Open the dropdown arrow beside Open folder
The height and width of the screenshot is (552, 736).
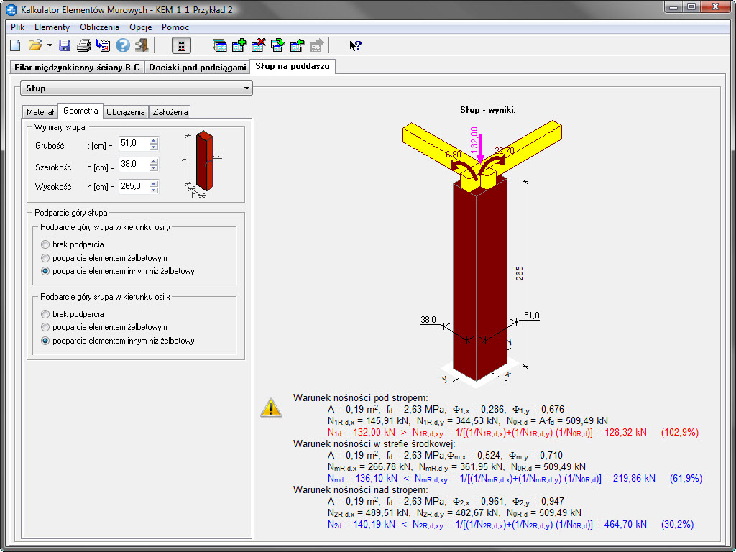(x=50, y=45)
